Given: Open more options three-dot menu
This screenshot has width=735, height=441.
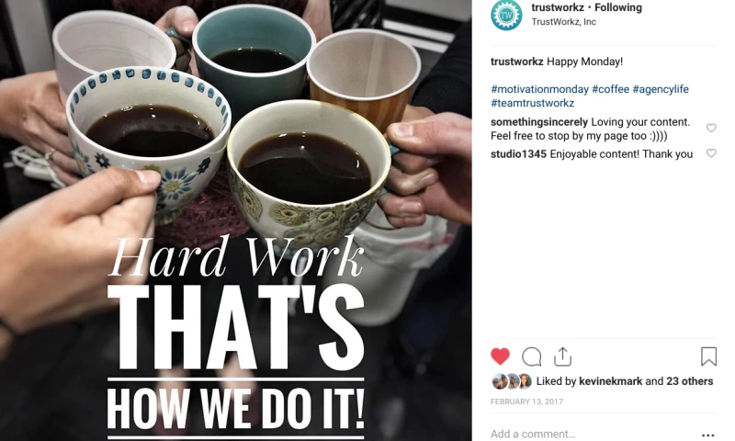Looking at the screenshot, I should tap(708, 435).
